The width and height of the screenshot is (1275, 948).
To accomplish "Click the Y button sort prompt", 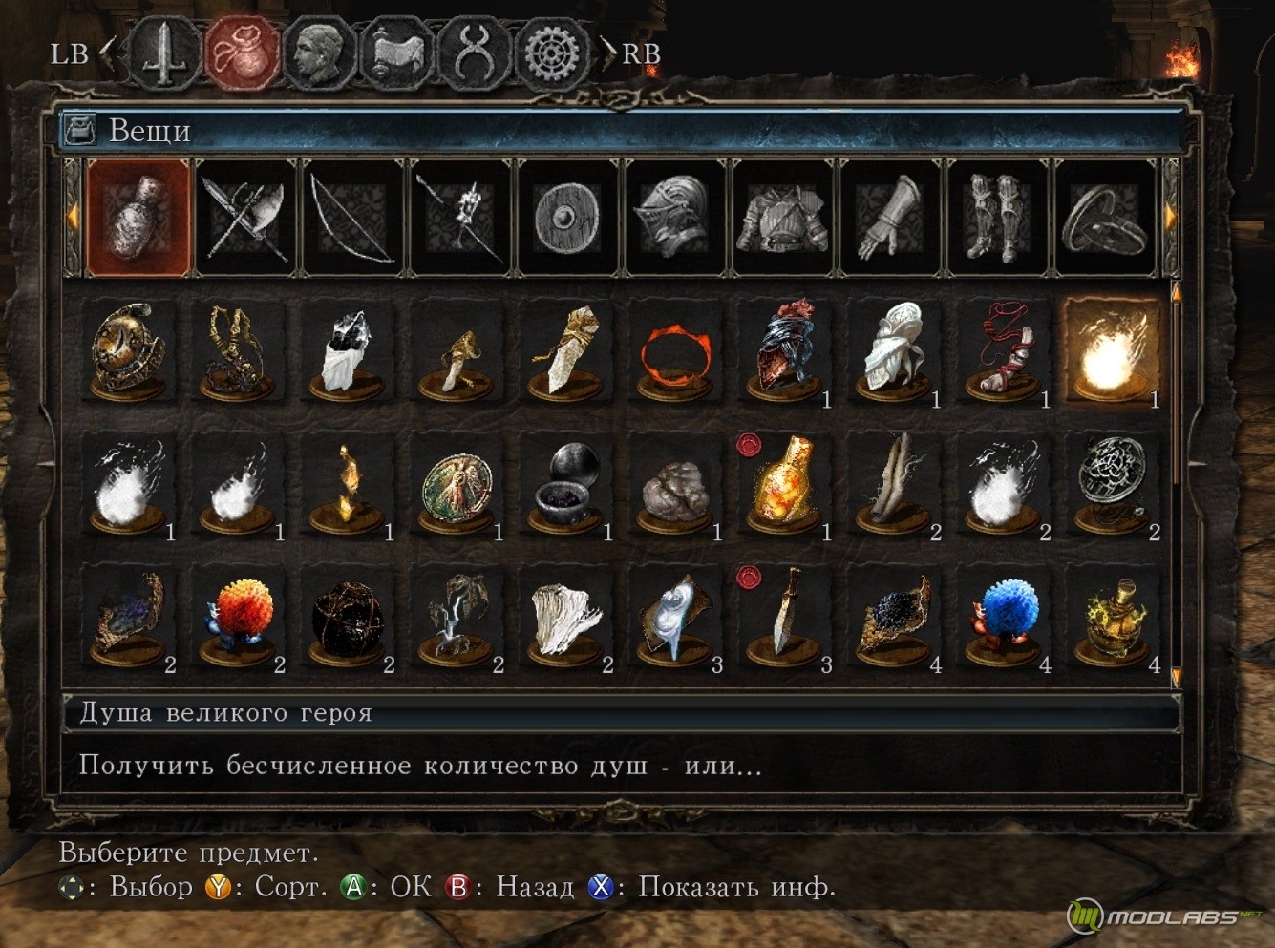I will [266, 887].
